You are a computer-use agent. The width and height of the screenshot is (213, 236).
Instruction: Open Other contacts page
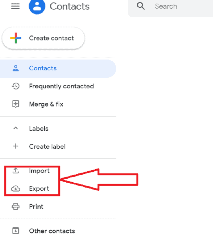coord(58,231)
